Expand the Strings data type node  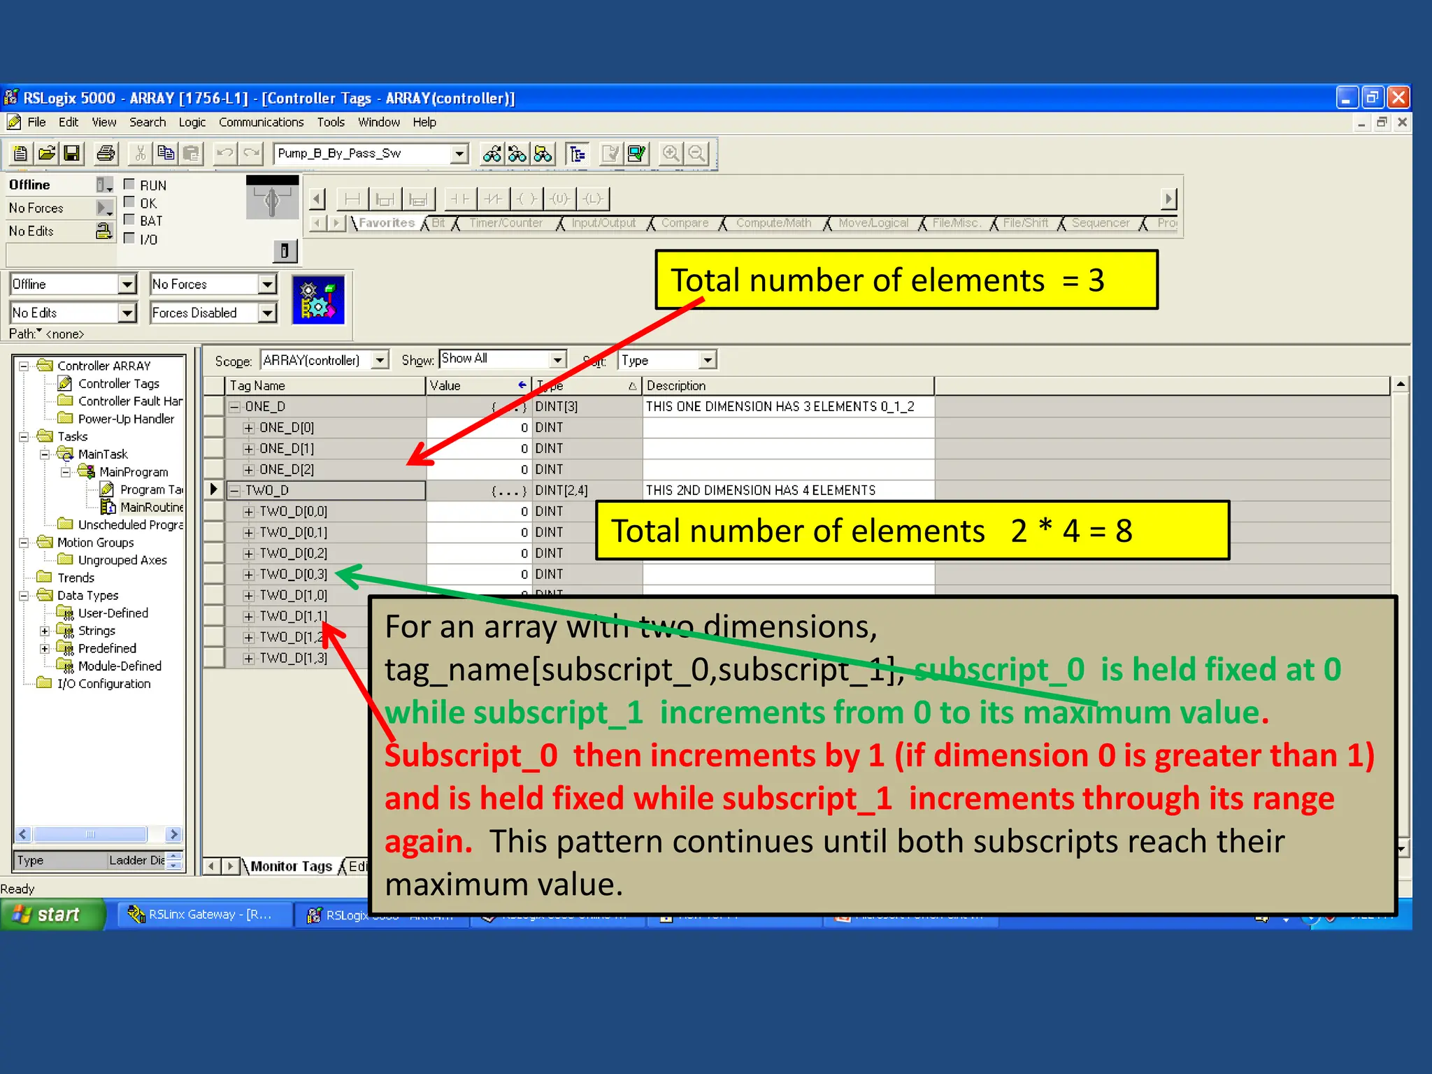coord(45,631)
